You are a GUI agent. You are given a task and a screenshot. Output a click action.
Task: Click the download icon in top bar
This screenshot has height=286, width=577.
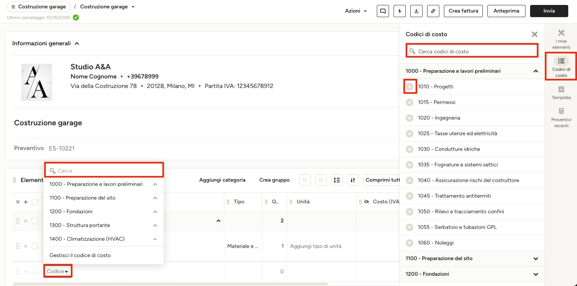pos(416,11)
